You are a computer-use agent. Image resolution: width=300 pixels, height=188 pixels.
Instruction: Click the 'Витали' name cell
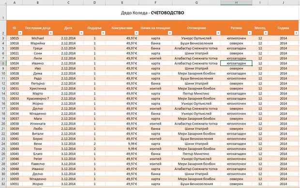pyautogui.click(x=38, y=134)
